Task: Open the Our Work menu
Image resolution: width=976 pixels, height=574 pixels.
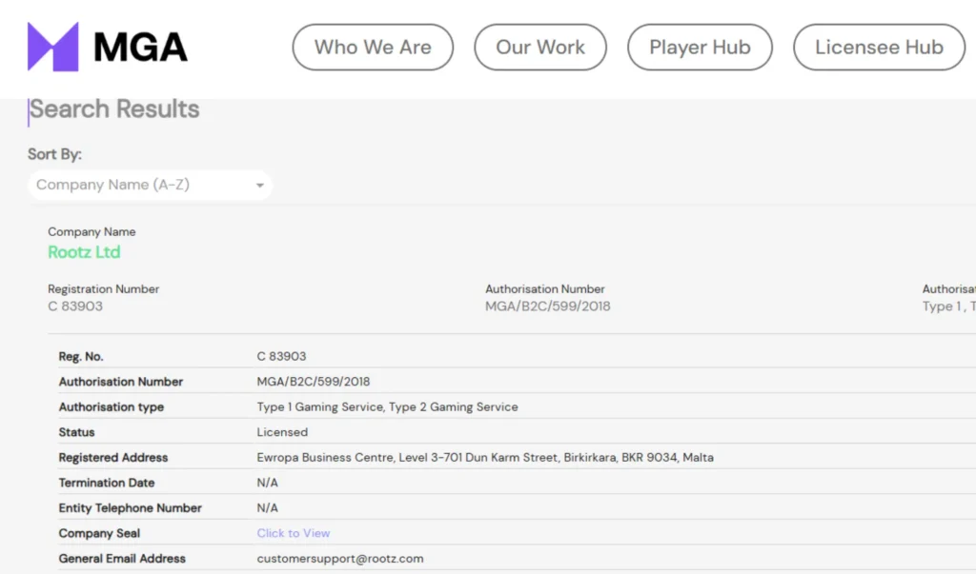Action: [540, 47]
